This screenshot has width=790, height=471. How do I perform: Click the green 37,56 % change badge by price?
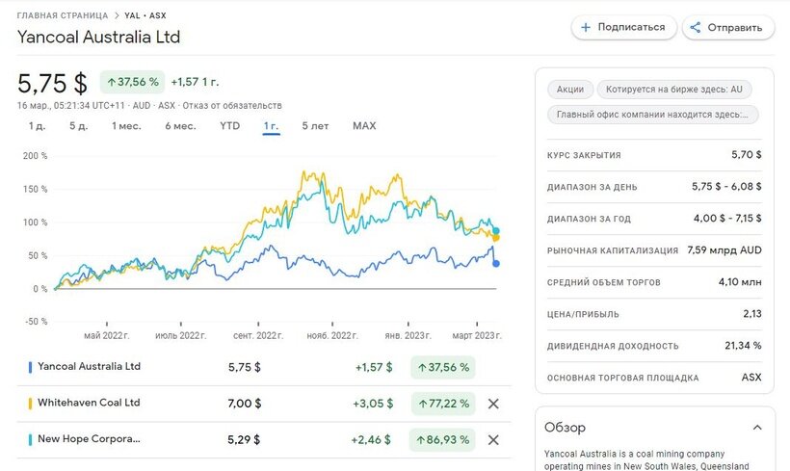(133, 82)
